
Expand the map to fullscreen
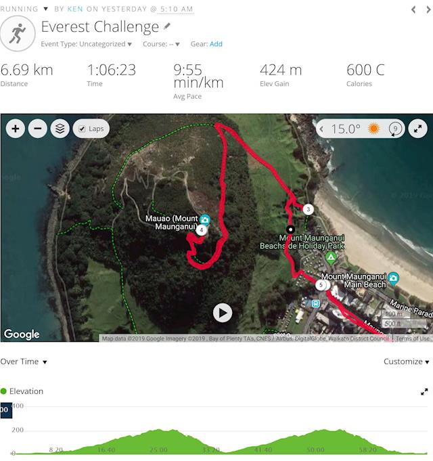417,129
